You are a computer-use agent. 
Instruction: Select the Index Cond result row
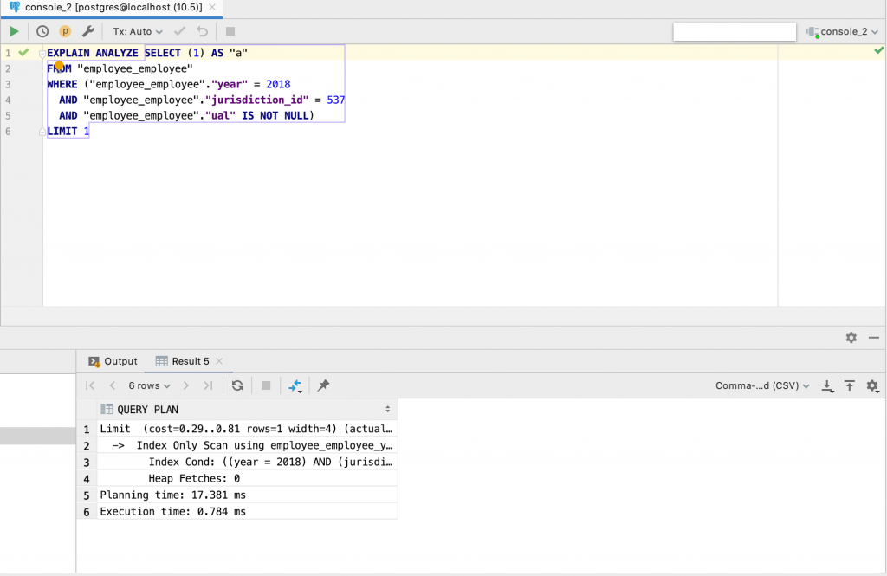[247, 462]
